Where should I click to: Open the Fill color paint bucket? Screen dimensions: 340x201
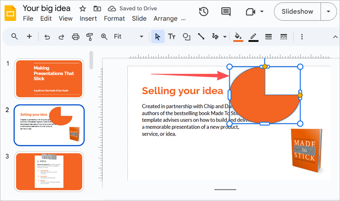pos(238,36)
